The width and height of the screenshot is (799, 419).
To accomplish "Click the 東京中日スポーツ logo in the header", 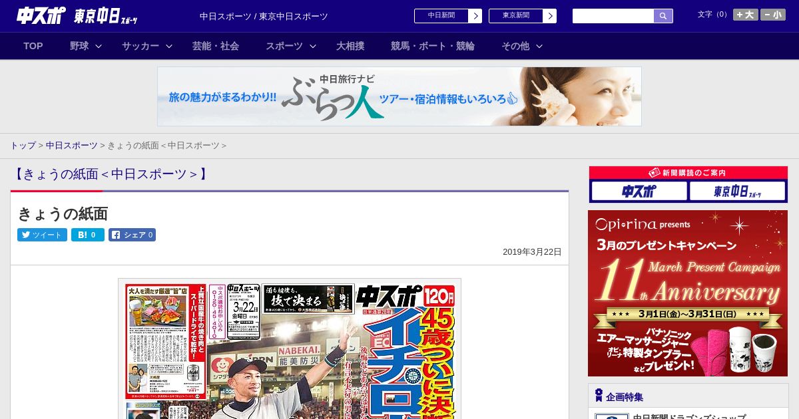I will (x=106, y=16).
